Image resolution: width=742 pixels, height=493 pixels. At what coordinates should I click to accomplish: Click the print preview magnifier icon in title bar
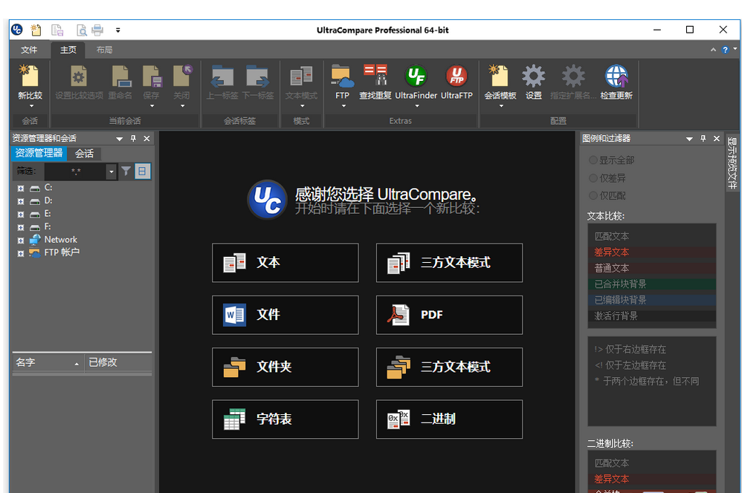click(x=81, y=30)
